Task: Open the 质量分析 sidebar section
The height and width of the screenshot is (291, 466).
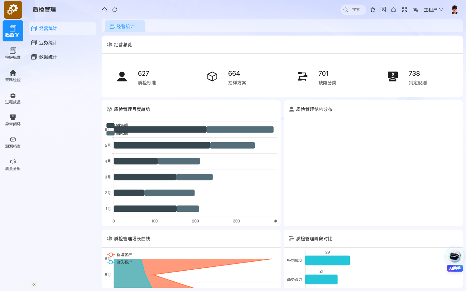Action: (13, 165)
